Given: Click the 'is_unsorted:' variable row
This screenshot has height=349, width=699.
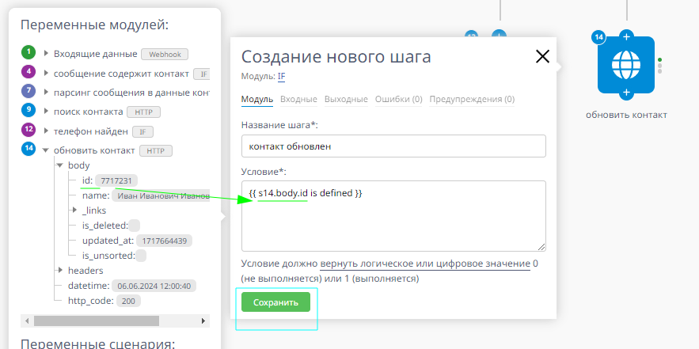Looking at the screenshot, I should point(114,256).
